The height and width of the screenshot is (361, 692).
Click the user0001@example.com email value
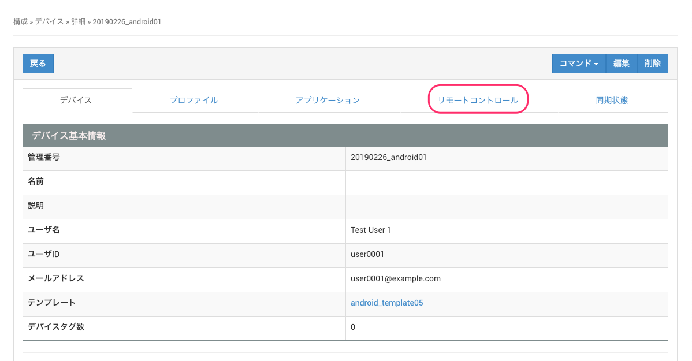(x=395, y=278)
